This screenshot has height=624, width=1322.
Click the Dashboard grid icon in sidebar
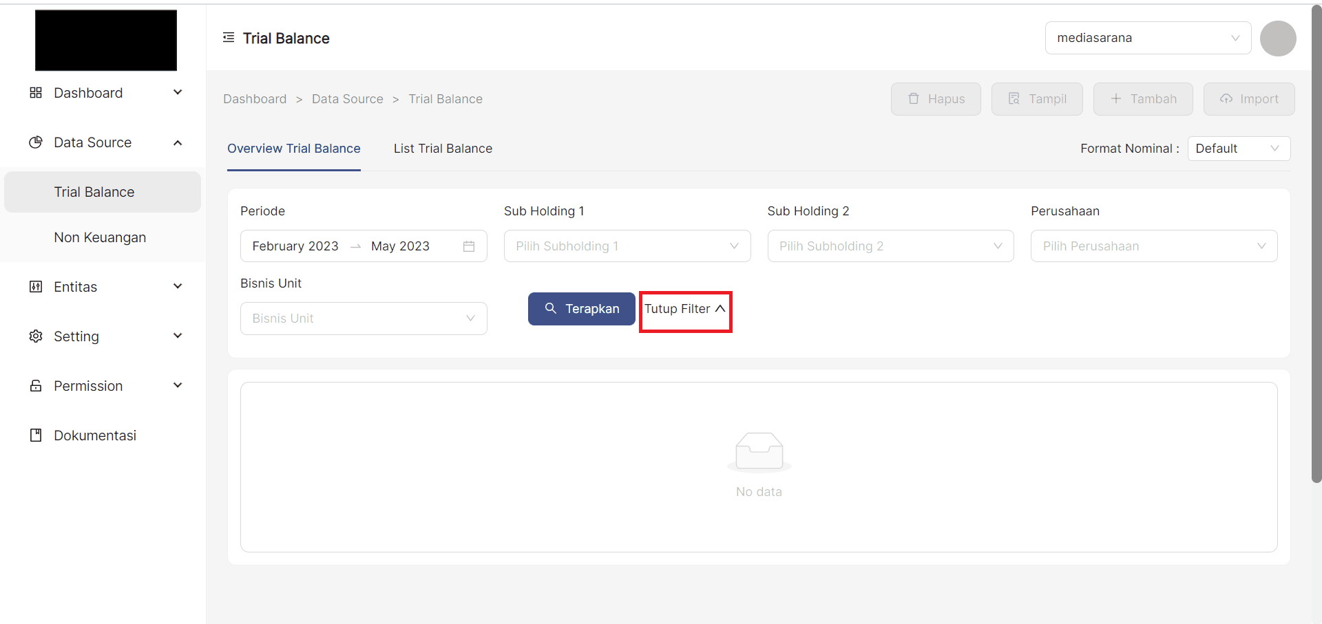(x=36, y=93)
